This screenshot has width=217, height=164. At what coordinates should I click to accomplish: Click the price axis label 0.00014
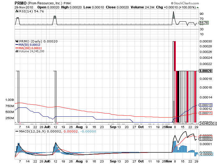click(x=206, y=97)
